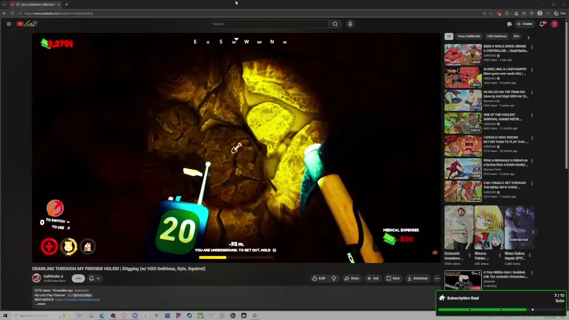Viewport: 569px width, 320px height.
Task: Open options for I SHOULD HAVE KNOWN video
Action: click(532, 138)
